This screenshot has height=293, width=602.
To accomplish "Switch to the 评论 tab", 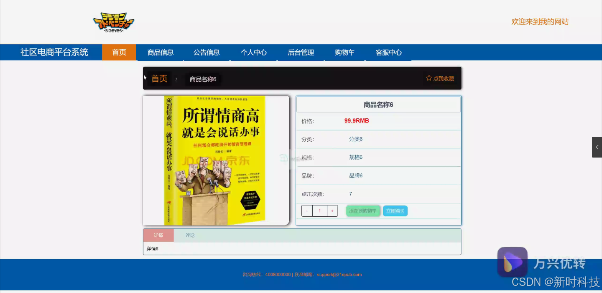I will pyautogui.click(x=190, y=235).
